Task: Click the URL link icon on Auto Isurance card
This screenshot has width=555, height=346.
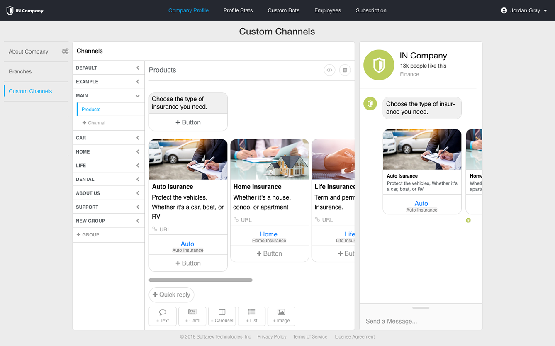Action: [155, 229]
